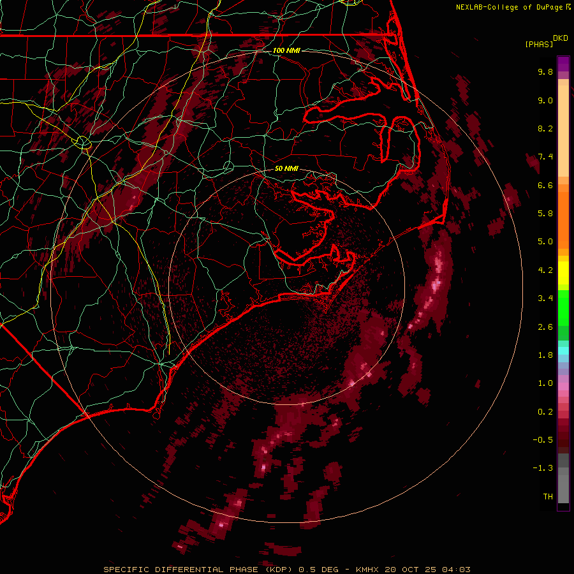Click the TH label on color scale
The width and height of the screenshot is (574, 574).
point(548,497)
